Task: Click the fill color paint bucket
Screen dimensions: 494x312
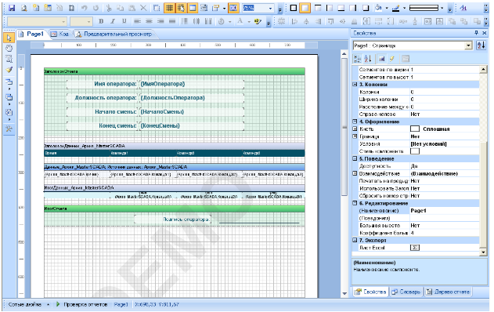Action: tap(378, 8)
